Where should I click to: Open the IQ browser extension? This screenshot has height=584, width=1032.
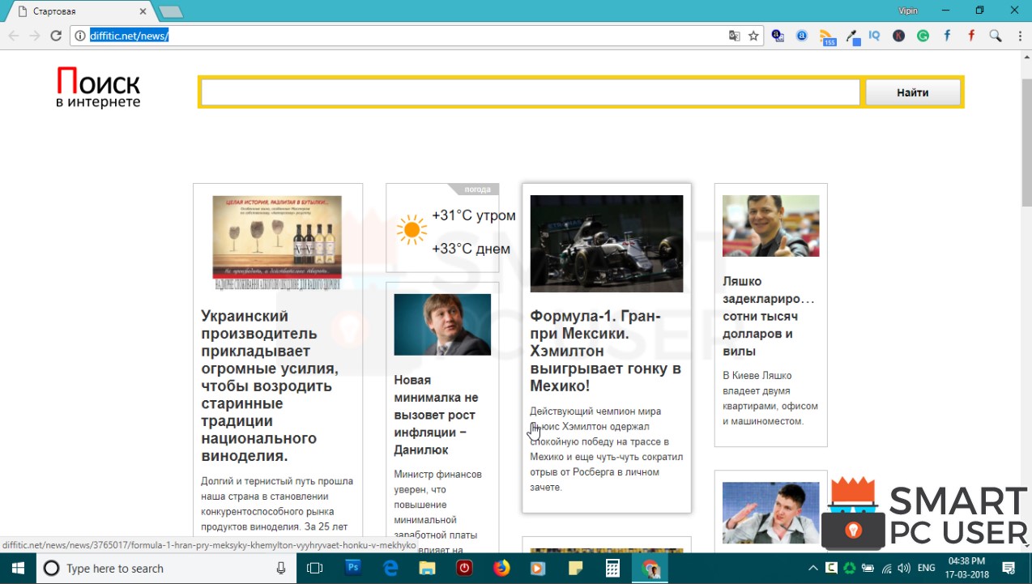[x=875, y=36]
